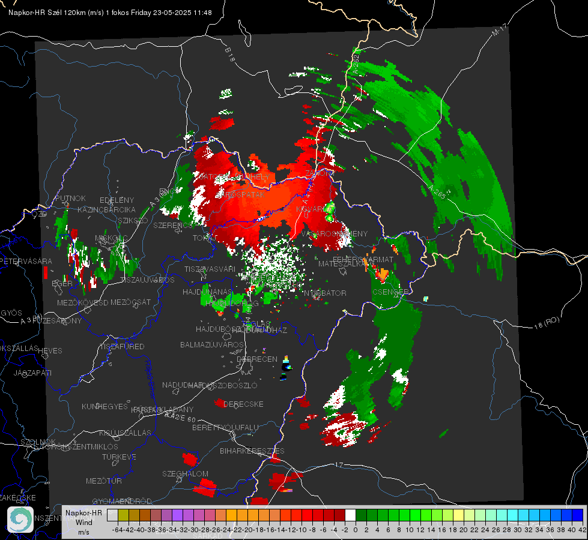The width and height of the screenshot is (588, 540).
Task: Select the MEZŐCSÁT label
Action: (x=130, y=302)
